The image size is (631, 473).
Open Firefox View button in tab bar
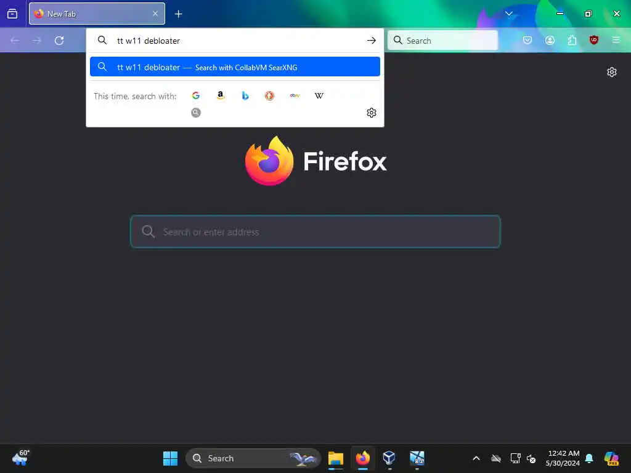coord(12,14)
